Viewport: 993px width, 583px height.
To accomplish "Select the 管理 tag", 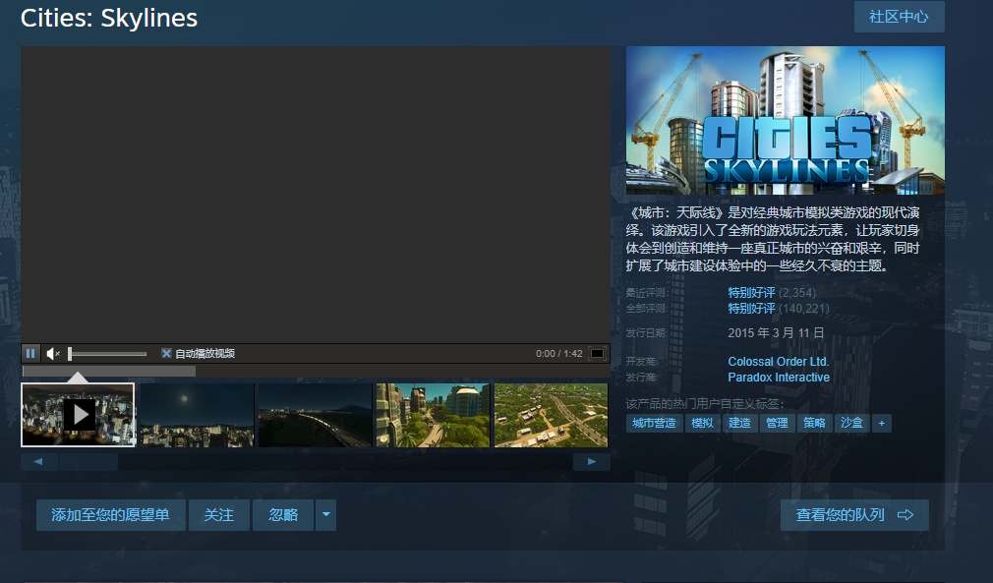I will pos(777,423).
